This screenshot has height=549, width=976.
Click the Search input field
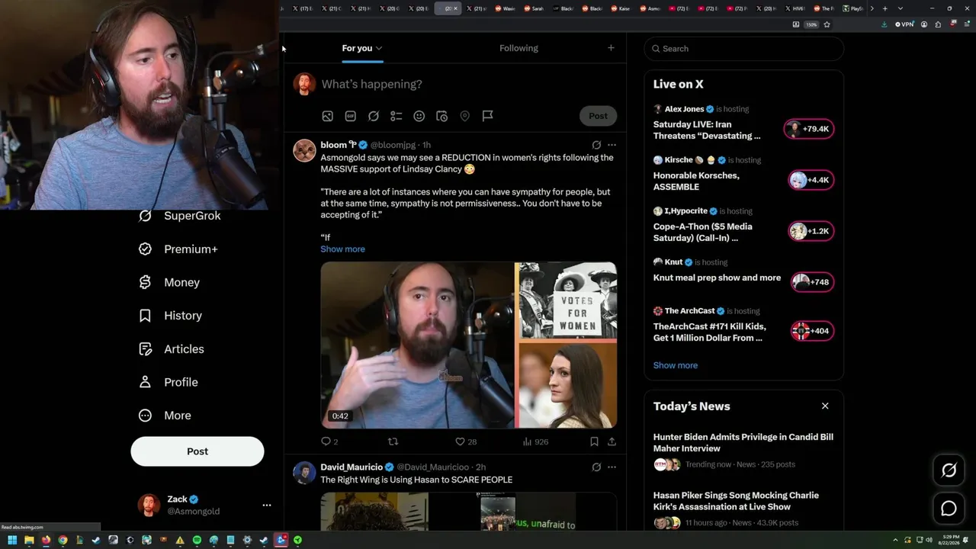743,49
